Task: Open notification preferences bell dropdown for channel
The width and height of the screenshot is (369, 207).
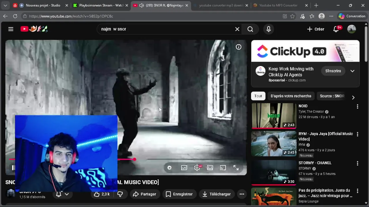Action: click(63, 194)
